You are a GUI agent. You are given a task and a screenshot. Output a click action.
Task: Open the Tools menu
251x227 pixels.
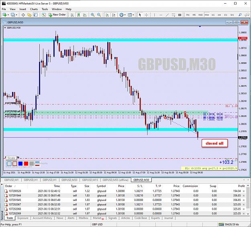[x=45, y=9]
